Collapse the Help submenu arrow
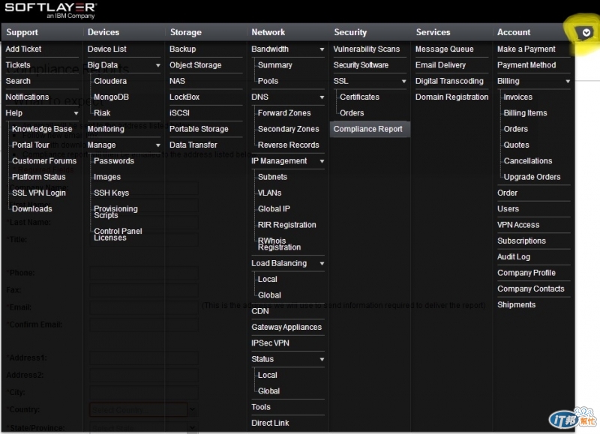Viewport: 600px width, 434px height. point(76,113)
